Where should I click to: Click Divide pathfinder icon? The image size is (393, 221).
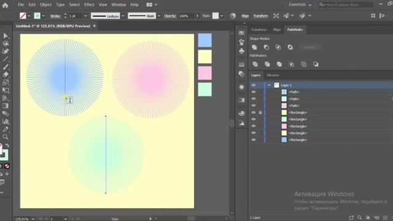255,64
